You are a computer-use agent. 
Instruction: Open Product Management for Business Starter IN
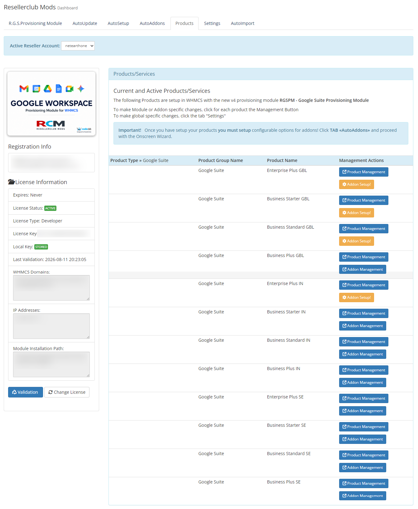pyautogui.click(x=364, y=313)
